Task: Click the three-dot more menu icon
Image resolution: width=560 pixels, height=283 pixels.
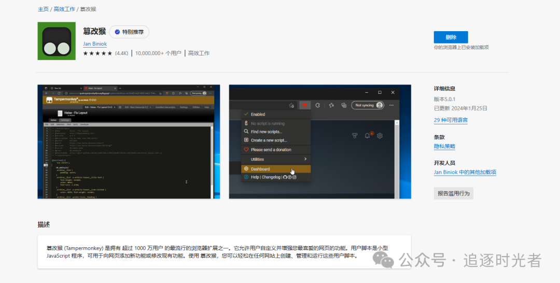Action: (391, 105)
